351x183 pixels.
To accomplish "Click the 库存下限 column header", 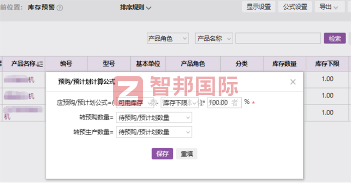I will (327, 64).
